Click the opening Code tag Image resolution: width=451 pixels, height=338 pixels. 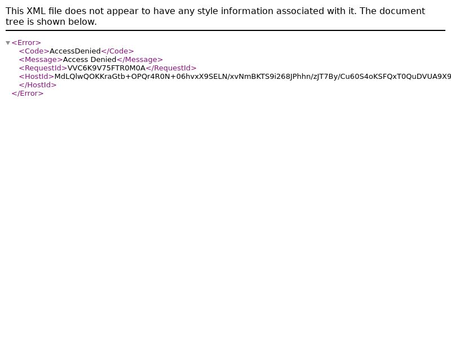pyautogui.click(x=34, y=51)
